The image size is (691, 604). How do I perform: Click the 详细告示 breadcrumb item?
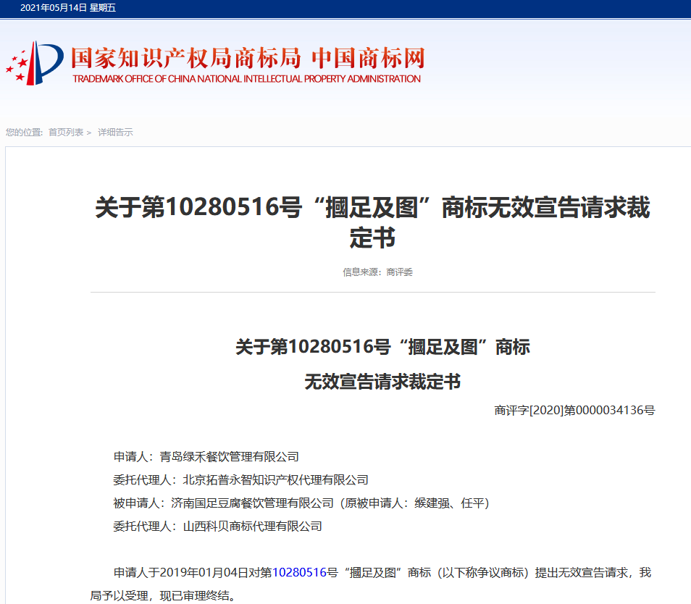pos(115,133)
